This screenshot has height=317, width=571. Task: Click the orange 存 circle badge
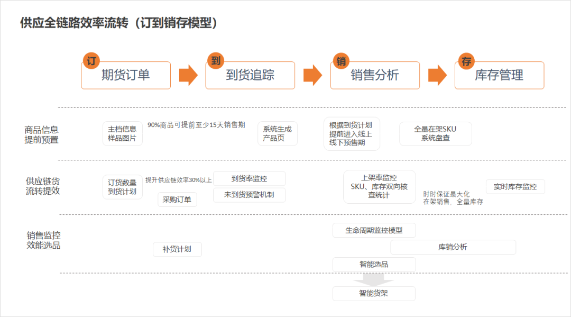466,61
